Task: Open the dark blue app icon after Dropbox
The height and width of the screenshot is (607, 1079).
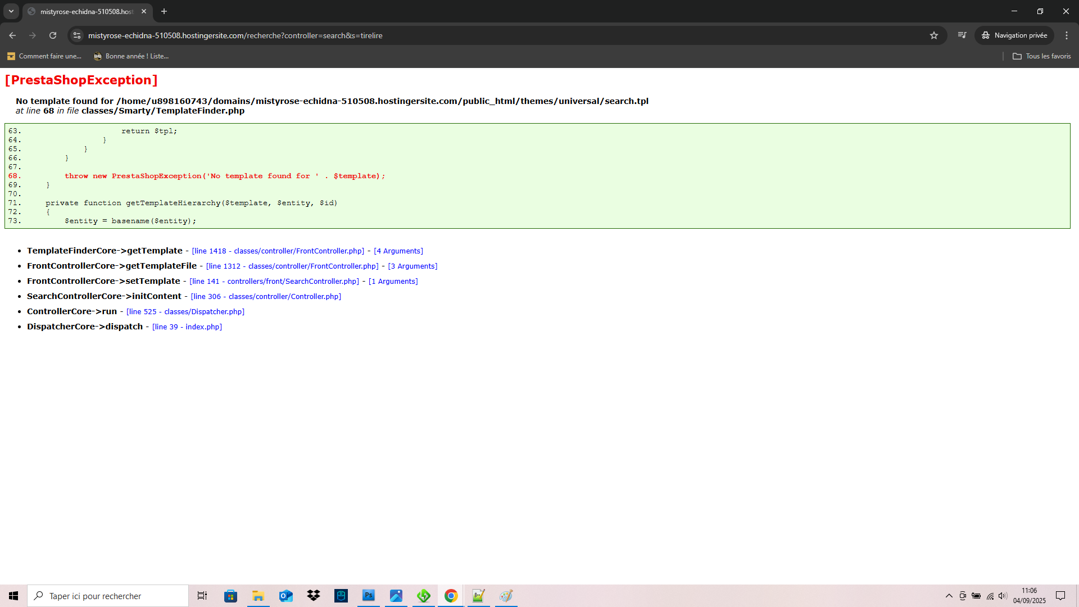Action: pos(341,596)
